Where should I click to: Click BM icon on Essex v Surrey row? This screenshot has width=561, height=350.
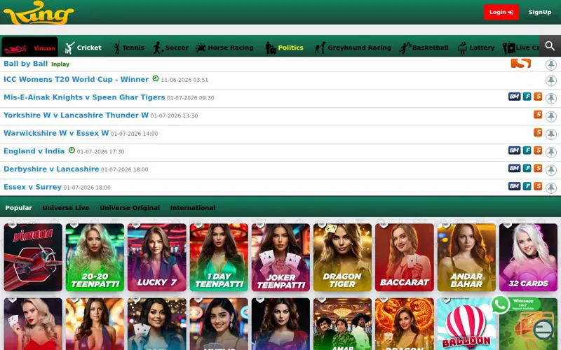coord(515,186)
